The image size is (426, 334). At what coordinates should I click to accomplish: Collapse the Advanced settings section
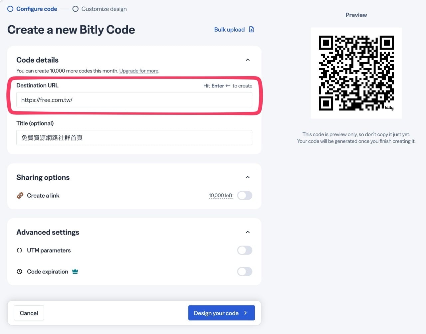[248, 232]
